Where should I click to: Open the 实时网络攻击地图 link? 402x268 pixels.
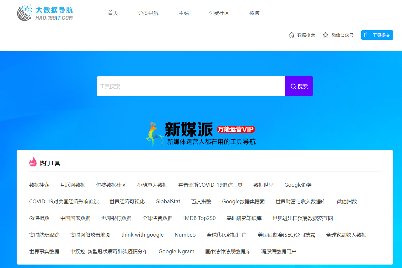point(90,235)
